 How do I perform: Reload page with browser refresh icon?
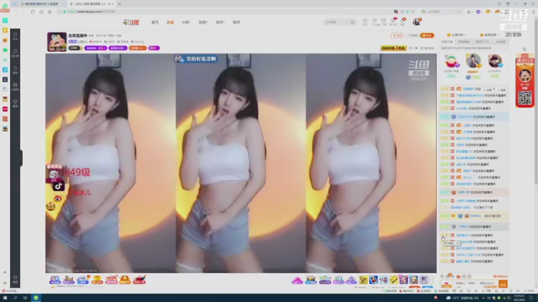click(x=32, y=11)
